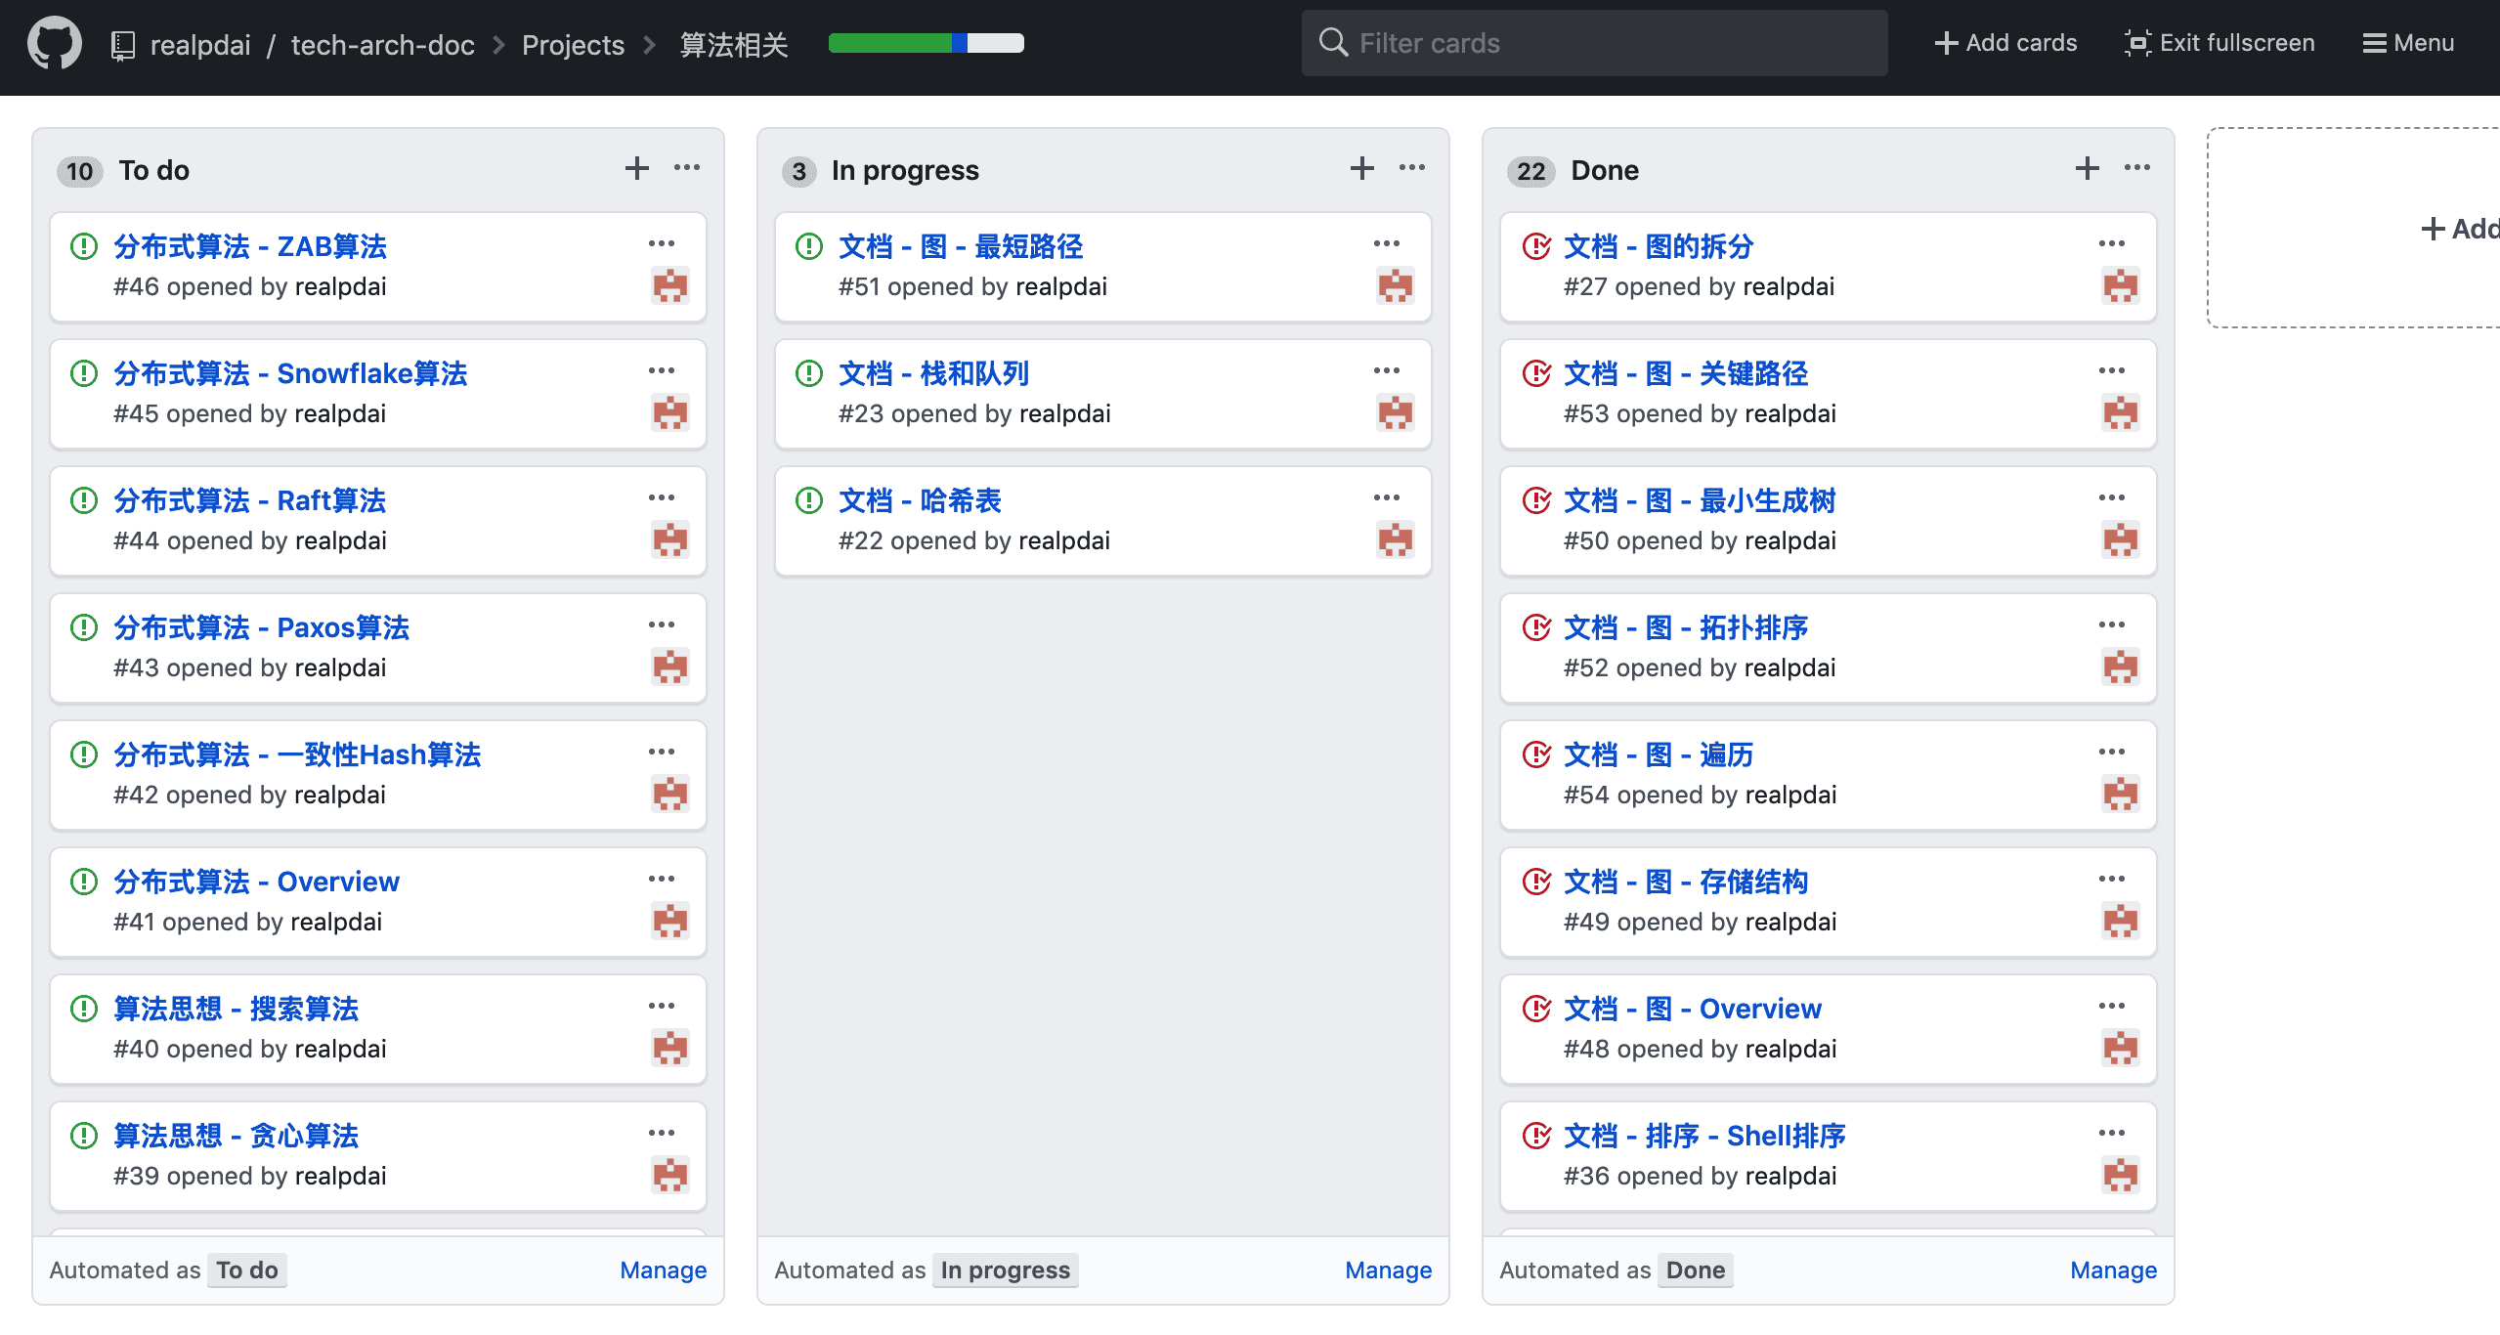Add a card to To do column
Image resolution: width=2500 pixels, height=1335 pixels.
[x=636, y=168]
